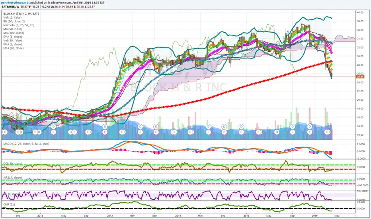371x219 pixels.
Task: Select the Vol (20, false) legend
Action: pos(12,41)
